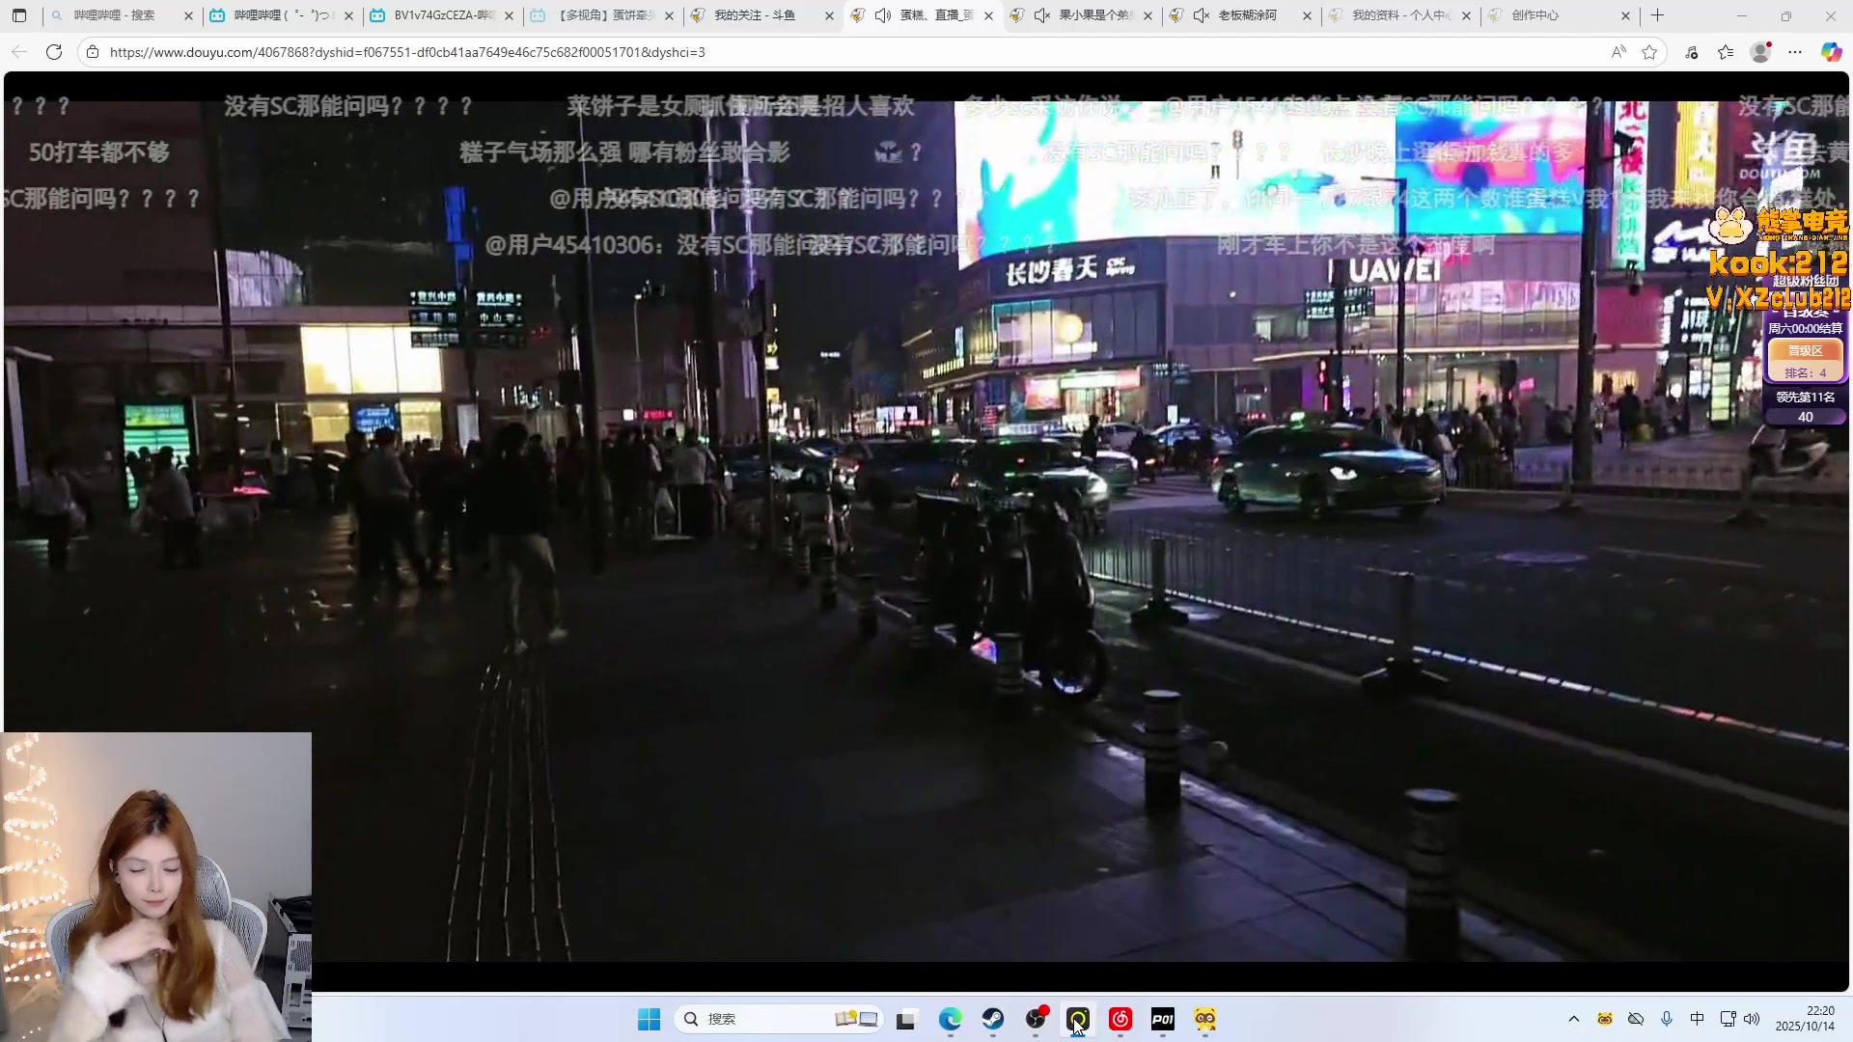
Task: Open the tab actions menu
Action: (x=19, y=15)
